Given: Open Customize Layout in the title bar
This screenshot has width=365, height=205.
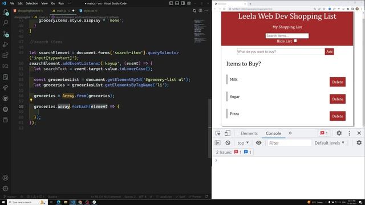Looking at the screenshot, I should [189, 3].
